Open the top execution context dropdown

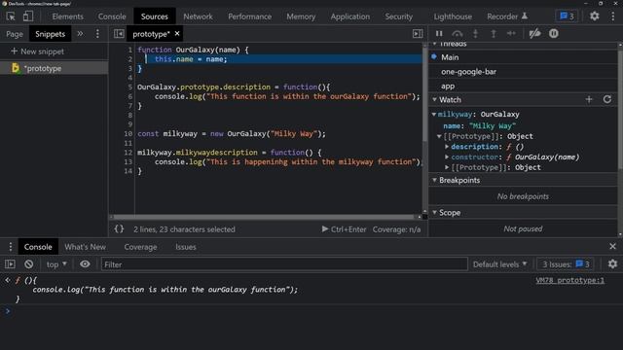(x=56, y=264)
